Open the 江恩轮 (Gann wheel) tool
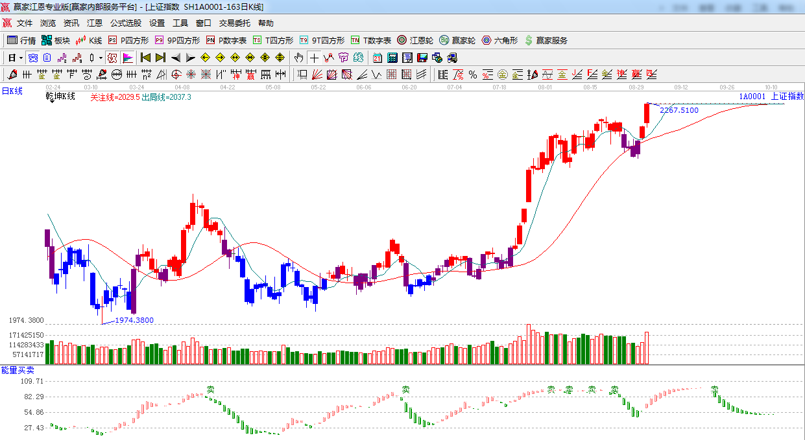 click(x=415, y=40)
